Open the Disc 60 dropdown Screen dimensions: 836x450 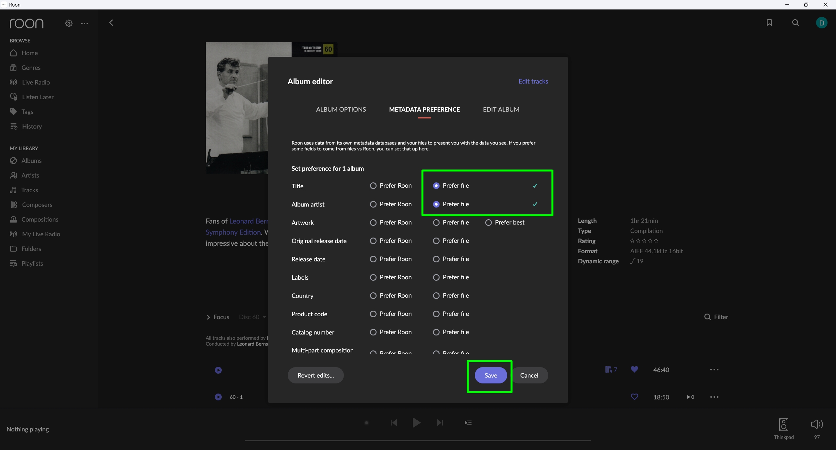tap(252, 317)
